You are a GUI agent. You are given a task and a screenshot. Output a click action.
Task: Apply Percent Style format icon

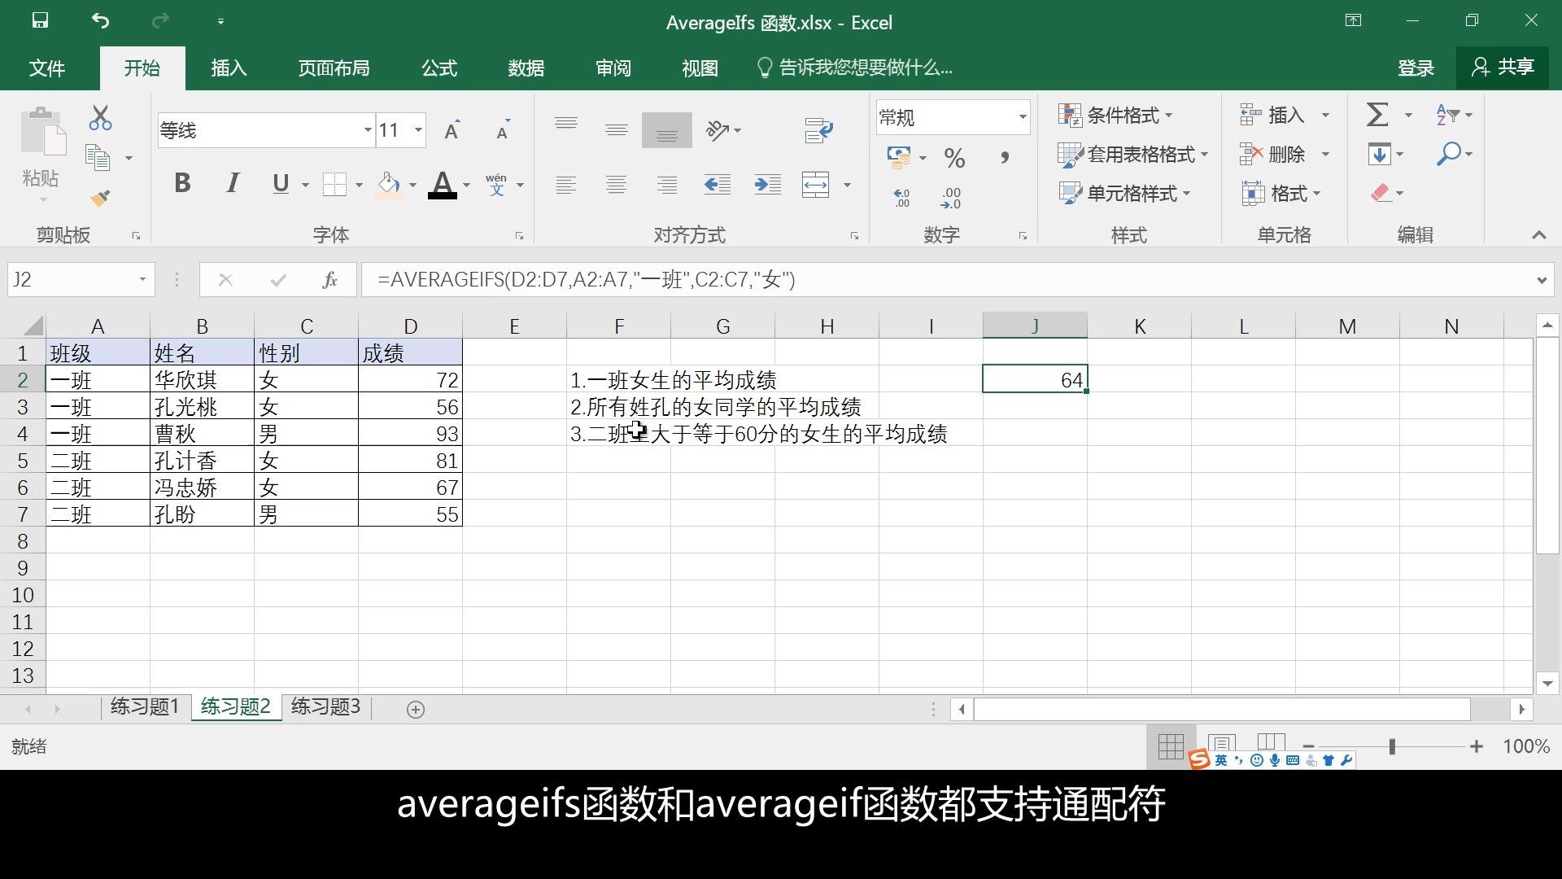pyautogui.click(x=954, y=157)
